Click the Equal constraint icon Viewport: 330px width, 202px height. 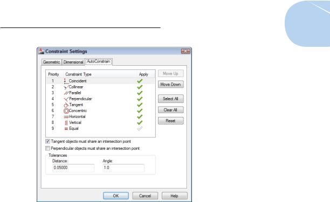pos(66,129)
